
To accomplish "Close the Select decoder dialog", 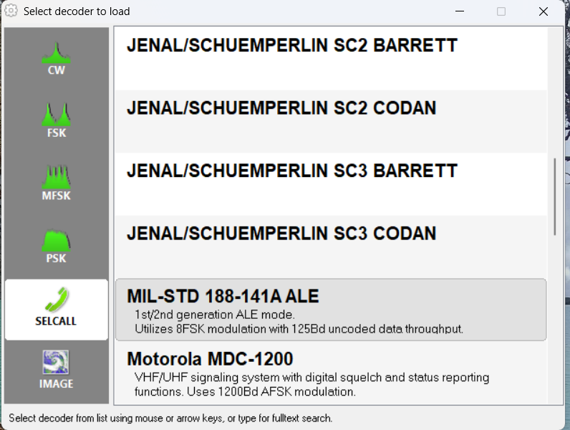I will click(543, 11).
